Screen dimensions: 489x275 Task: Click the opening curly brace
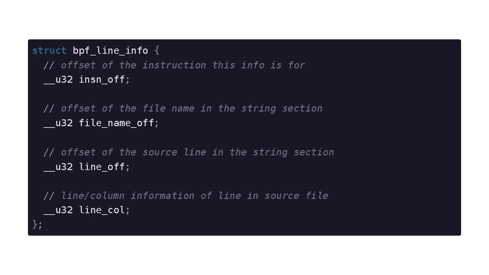tap(157, 50)
